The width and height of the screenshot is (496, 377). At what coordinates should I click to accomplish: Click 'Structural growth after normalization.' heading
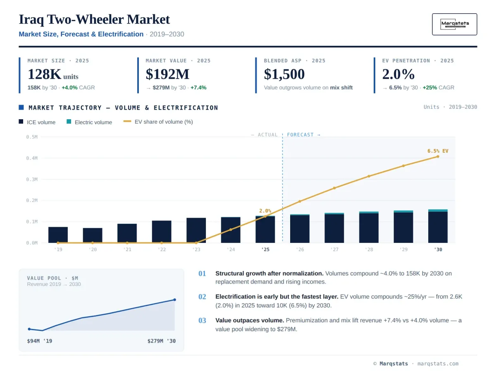(269, 274)
